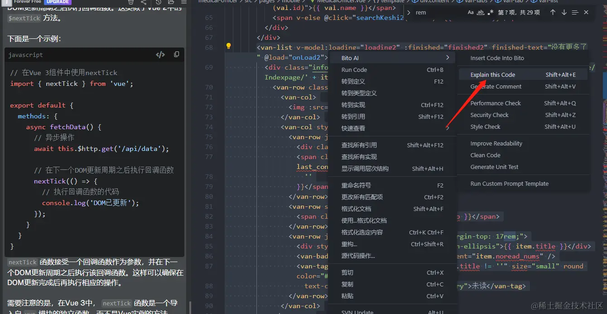Go to previous match in find widget
The height and width of the screenshot is (314, 607).
point(553,12)
